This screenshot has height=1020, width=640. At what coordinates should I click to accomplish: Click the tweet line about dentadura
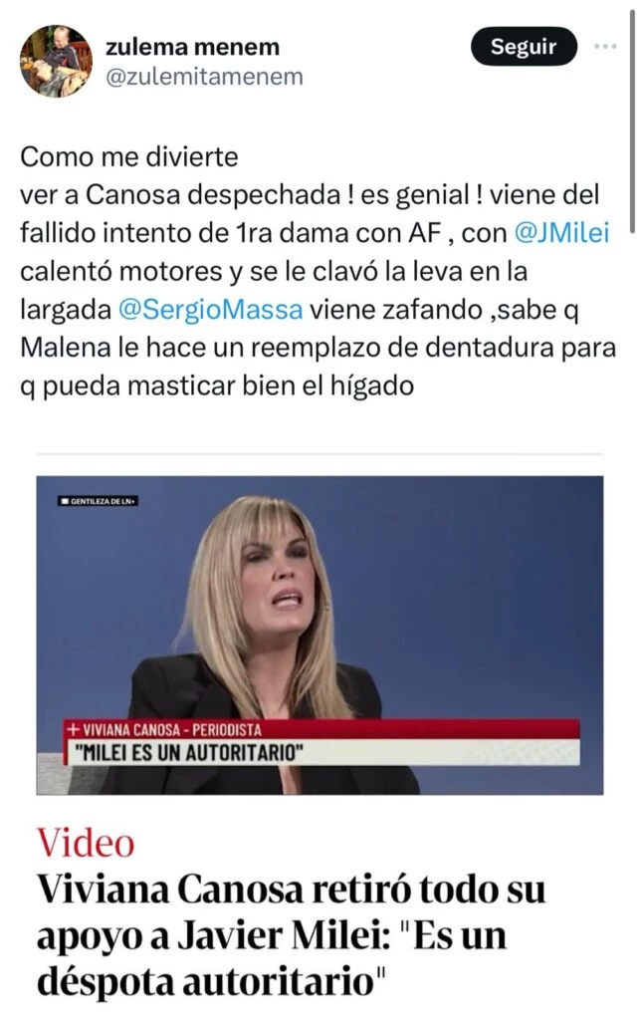click(319, 348)
